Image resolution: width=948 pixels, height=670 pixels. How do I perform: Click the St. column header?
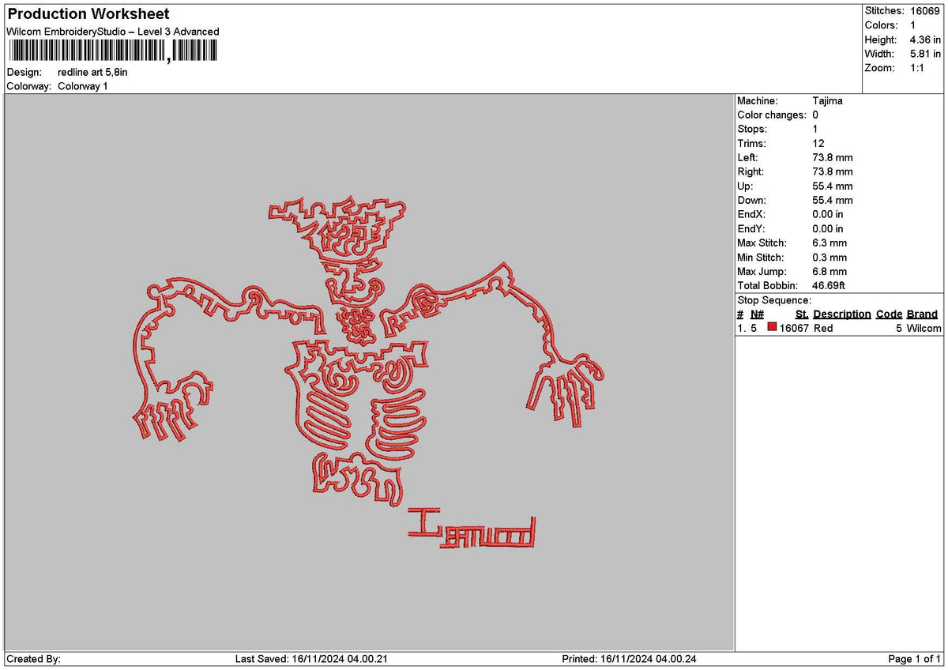(x=802, y=314)
